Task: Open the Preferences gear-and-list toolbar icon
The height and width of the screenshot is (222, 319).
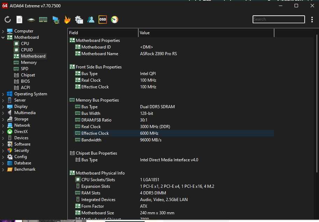Action: [79, 20]
